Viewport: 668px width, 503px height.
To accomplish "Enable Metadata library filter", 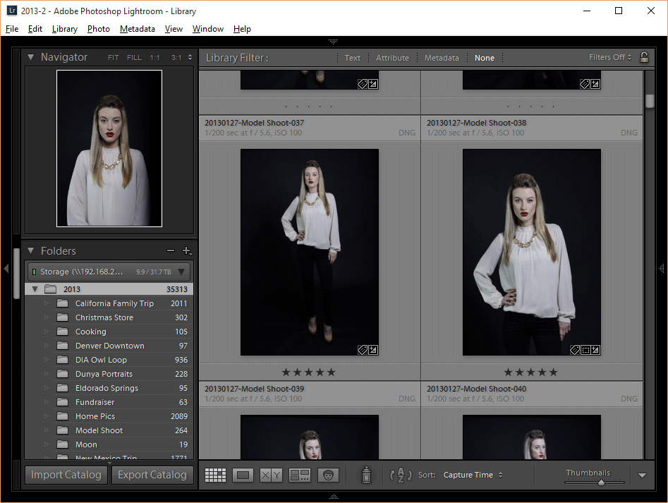I will coord(442,58).
